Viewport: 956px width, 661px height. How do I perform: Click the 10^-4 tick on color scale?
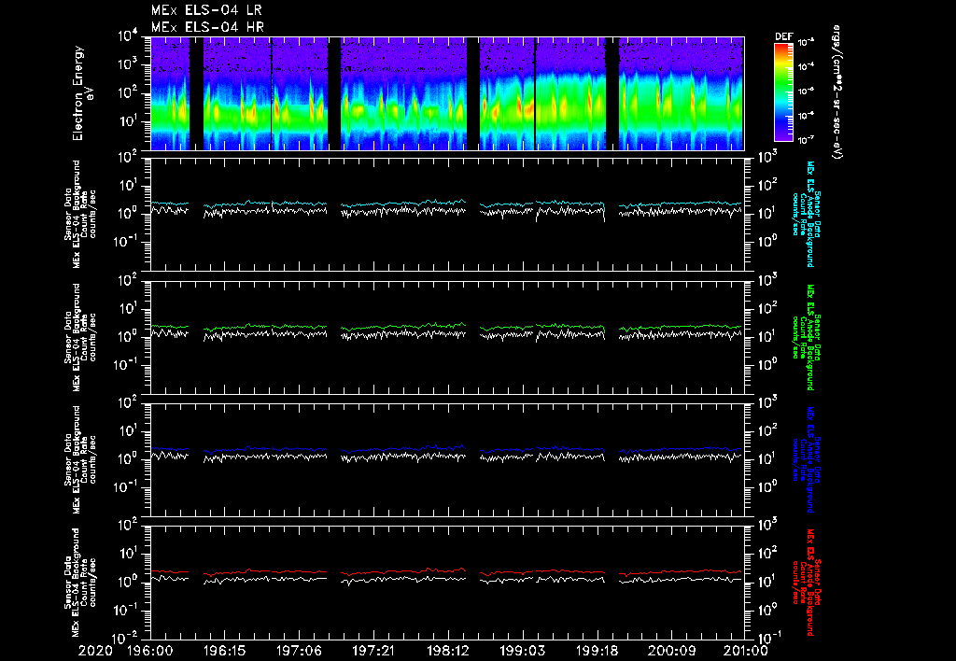point(806,66)
